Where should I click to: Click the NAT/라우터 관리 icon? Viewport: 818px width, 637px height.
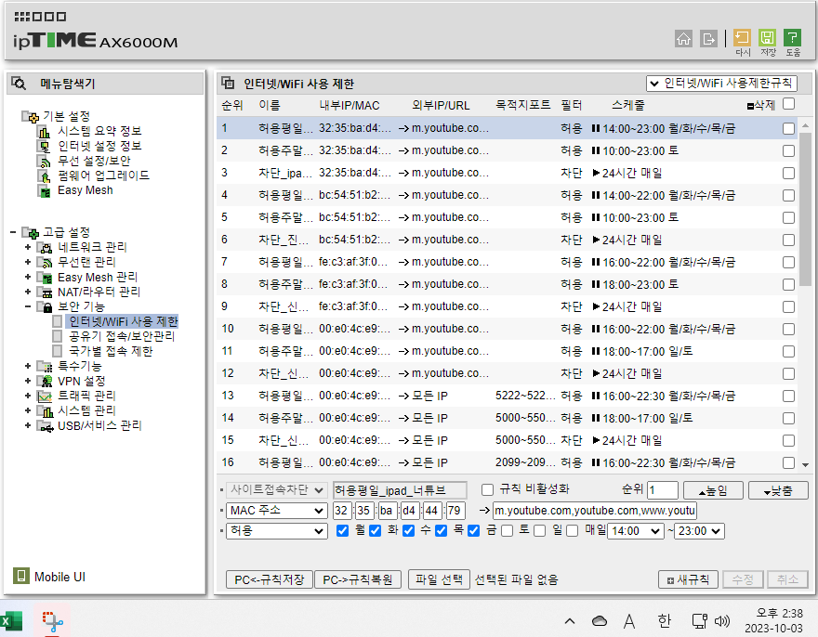(45, 292)
